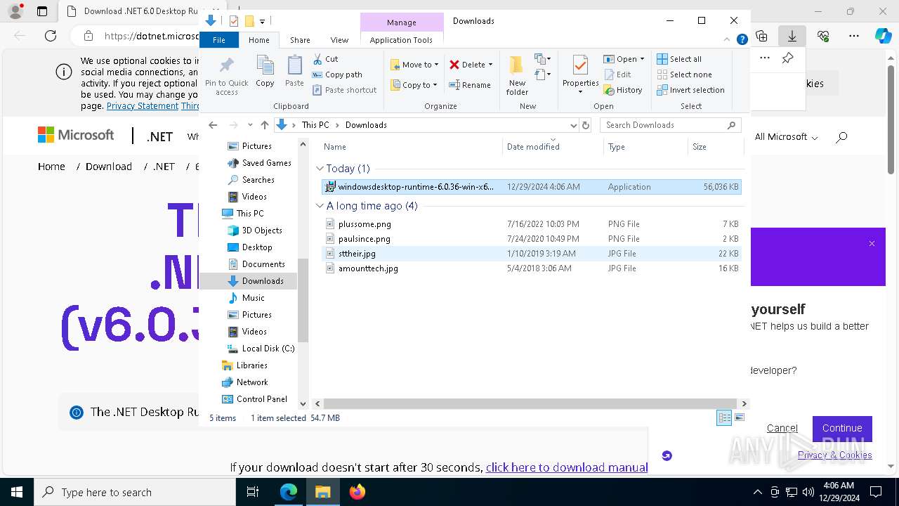
Task: Click the Search Downloads field
Action: (x=670, y=125)
